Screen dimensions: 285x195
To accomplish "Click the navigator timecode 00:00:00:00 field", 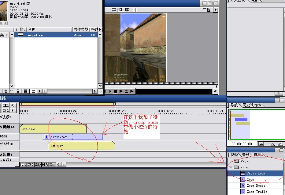I will [x=242, y=144].
